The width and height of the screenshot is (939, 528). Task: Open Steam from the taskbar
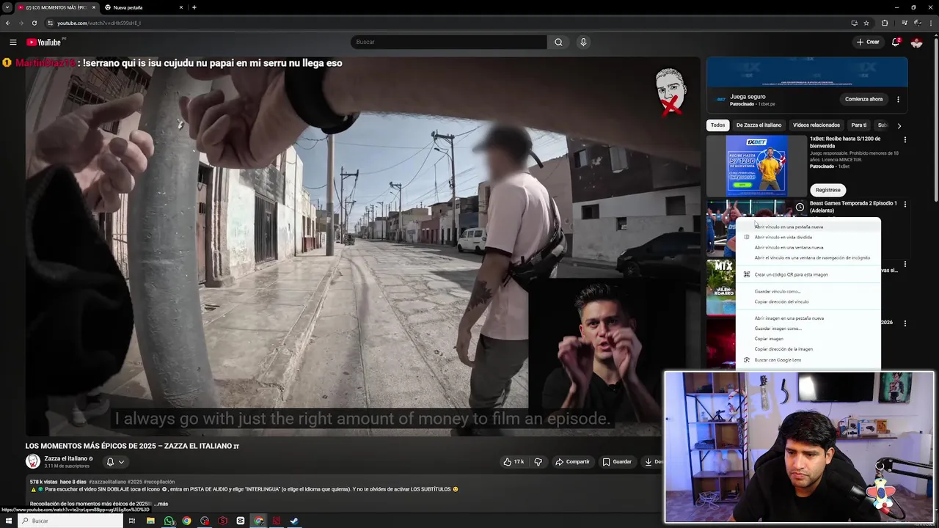coord(294,521)
